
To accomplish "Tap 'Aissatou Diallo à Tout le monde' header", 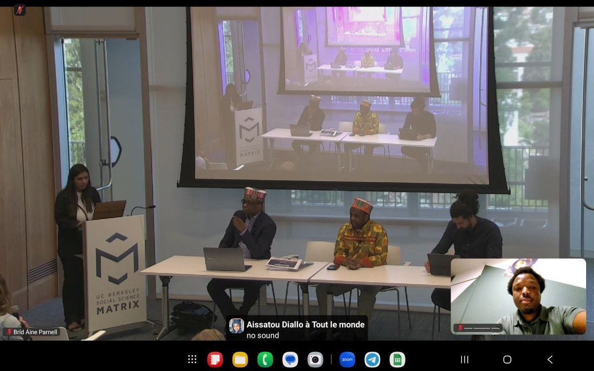I will (x=305, y=325).
